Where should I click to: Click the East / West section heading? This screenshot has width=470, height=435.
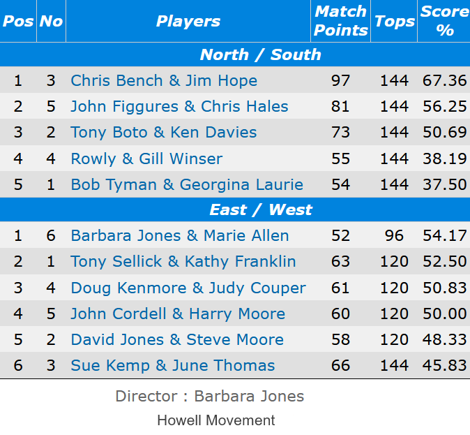pyautogui.click(x=261, y=209)
